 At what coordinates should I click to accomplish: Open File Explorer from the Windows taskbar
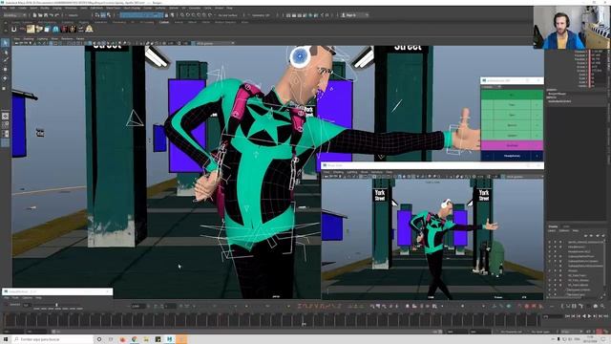coord(146,339)
